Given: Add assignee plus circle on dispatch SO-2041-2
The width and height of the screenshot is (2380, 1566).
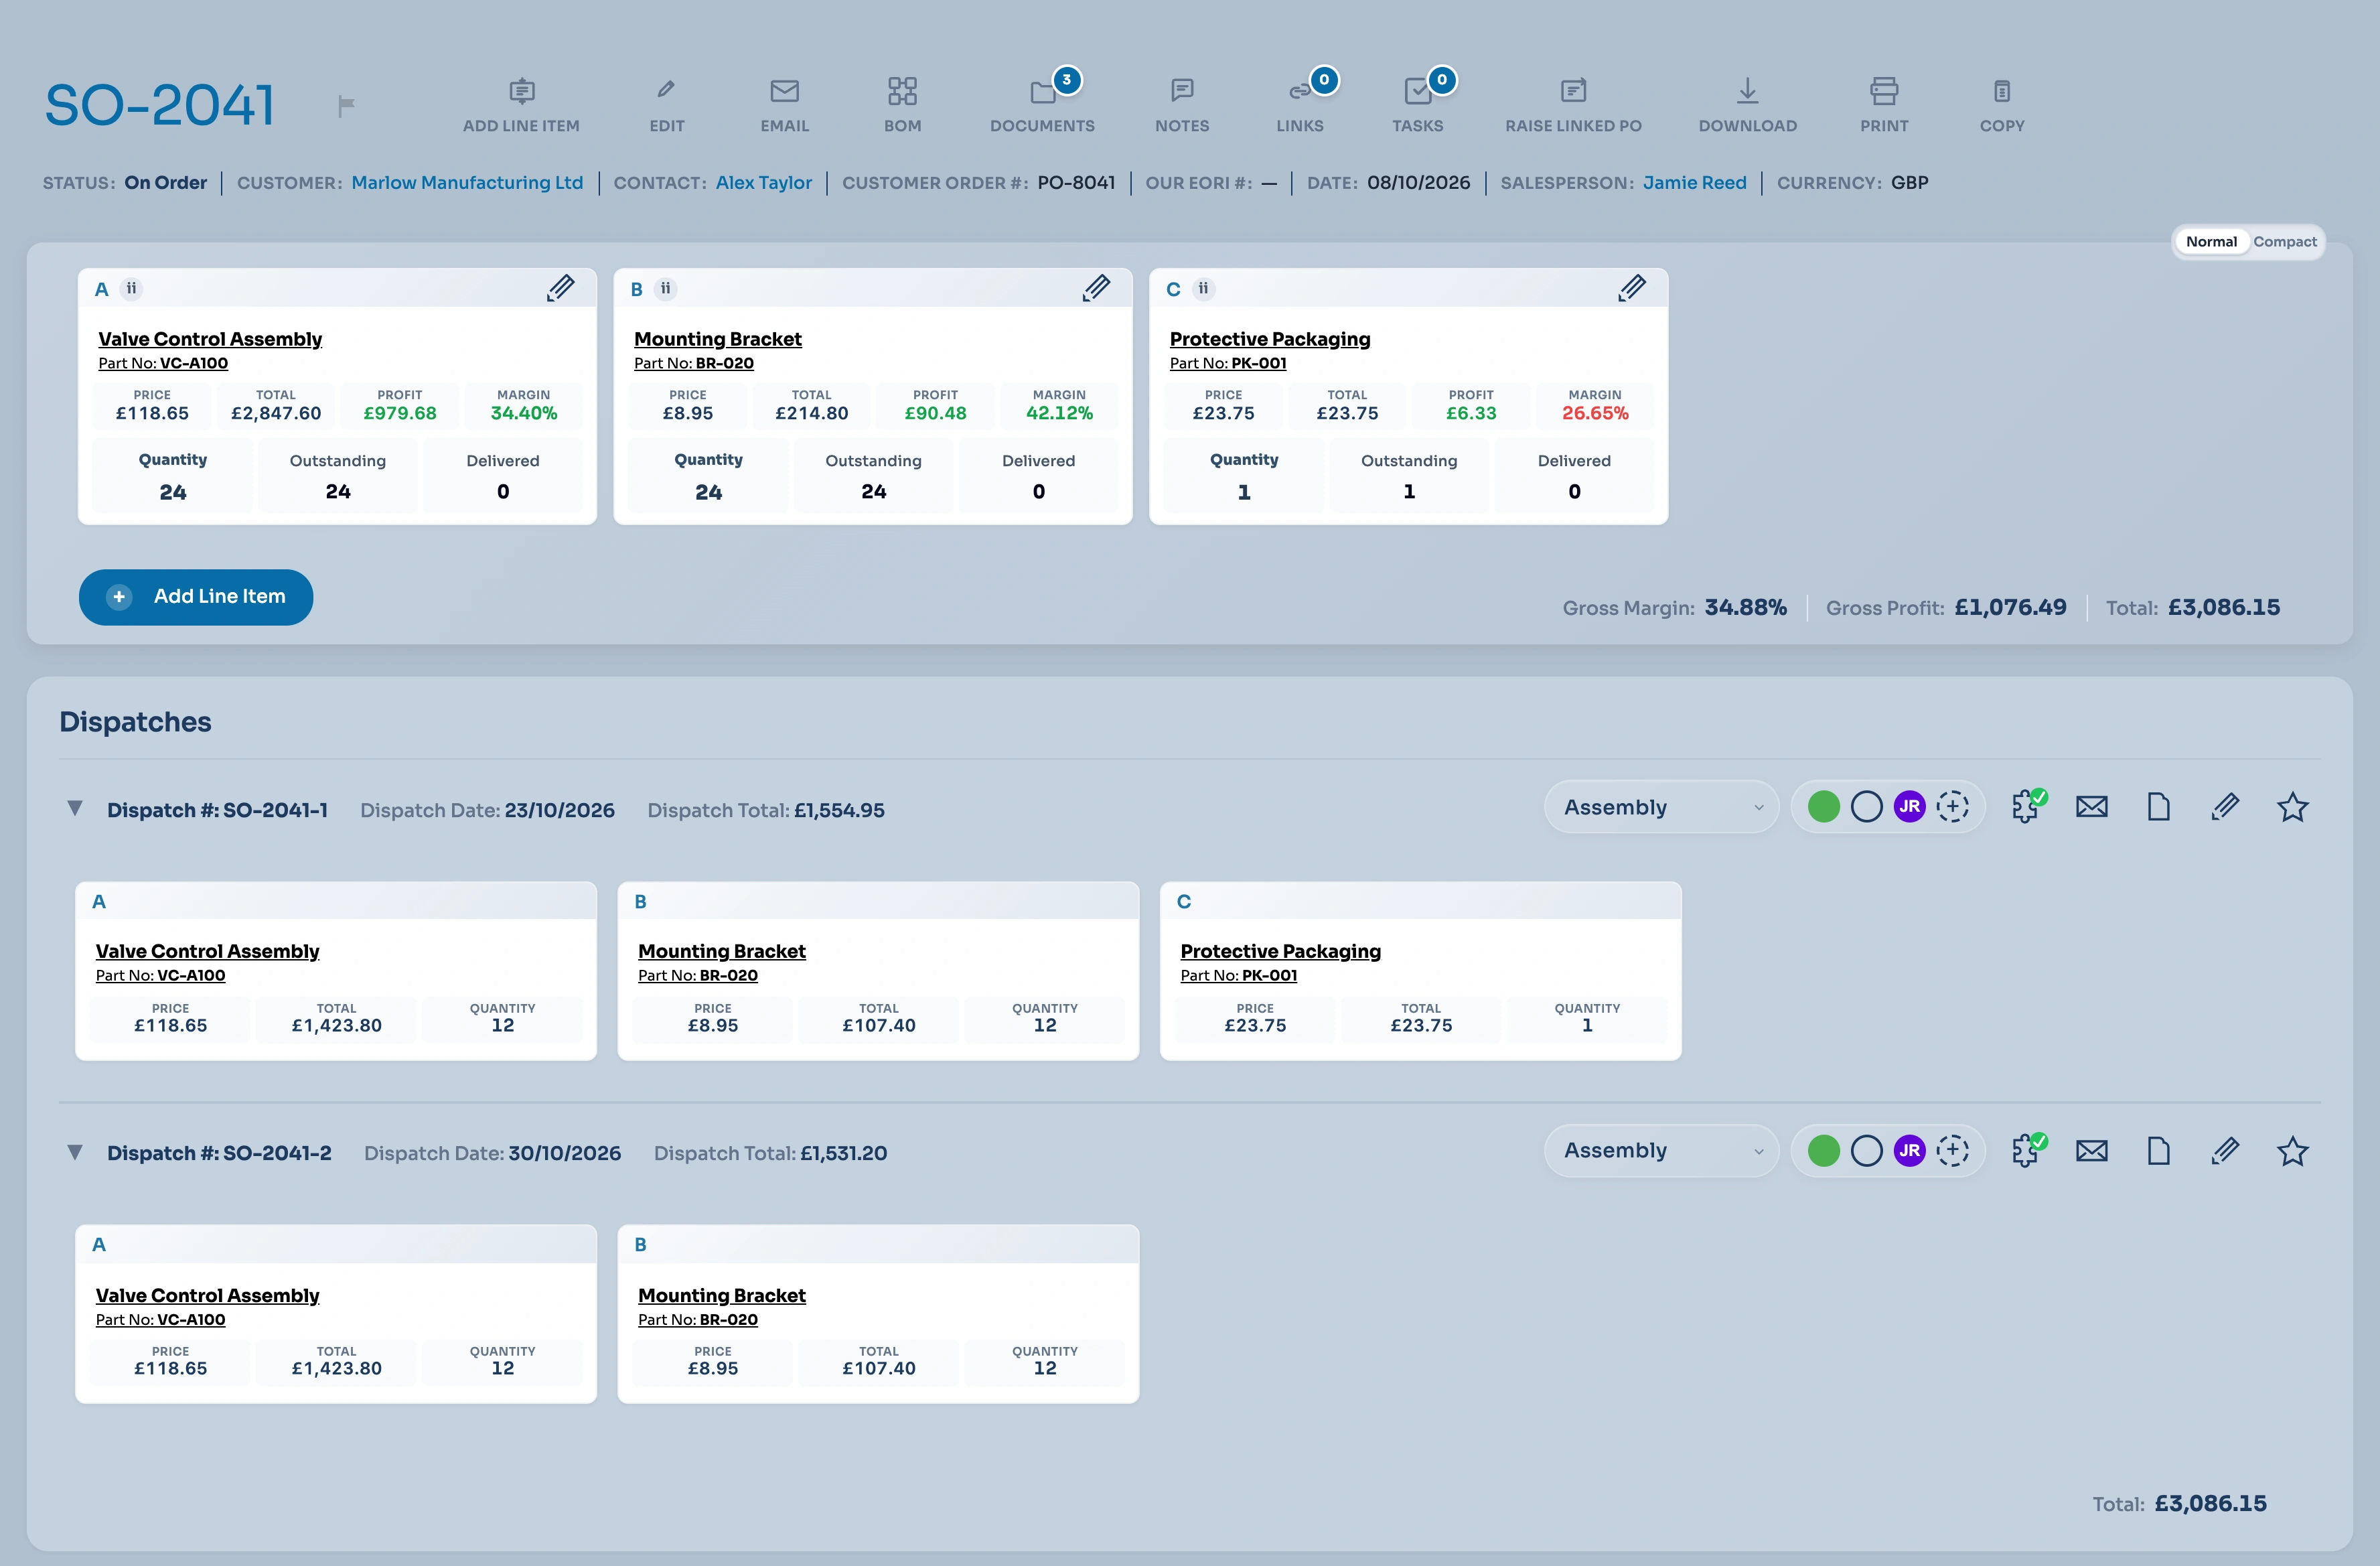Looking at the screenshot, I should click(1952, 1150).
